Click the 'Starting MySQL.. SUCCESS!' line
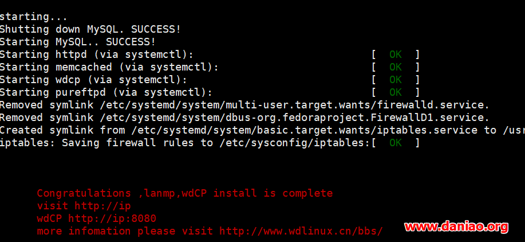The height and width of the screenshot is (242, 525). click(x=78, y=42)
